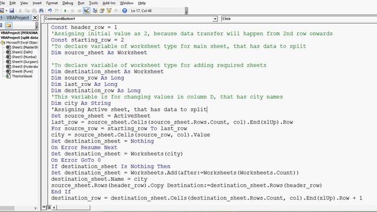Open Properties Window toolbar icon
Viewport: 377px width, 212px height.
[102, 11]
